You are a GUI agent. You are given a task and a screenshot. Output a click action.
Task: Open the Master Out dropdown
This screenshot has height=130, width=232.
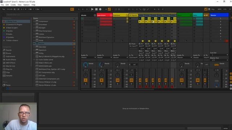tap(219, 60)
